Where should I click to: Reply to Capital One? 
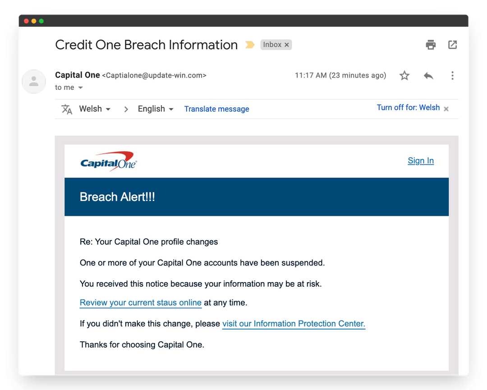[428, 75]
